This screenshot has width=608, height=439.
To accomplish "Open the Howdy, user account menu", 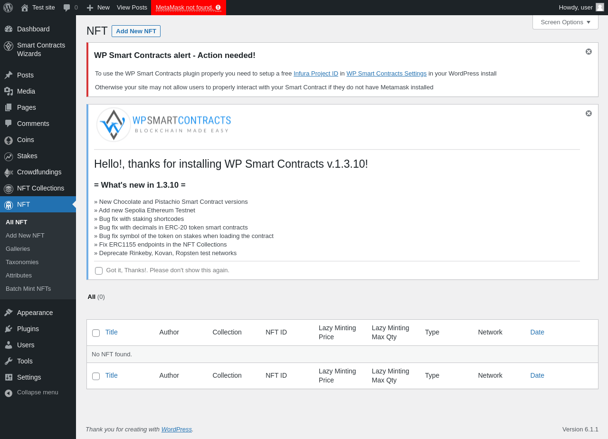I will pyautogui.click(x=581, y=7).
